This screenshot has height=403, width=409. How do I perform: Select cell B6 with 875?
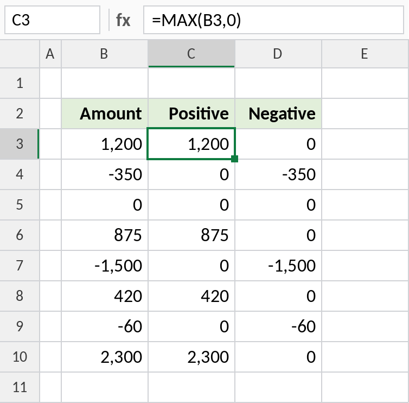104,235
